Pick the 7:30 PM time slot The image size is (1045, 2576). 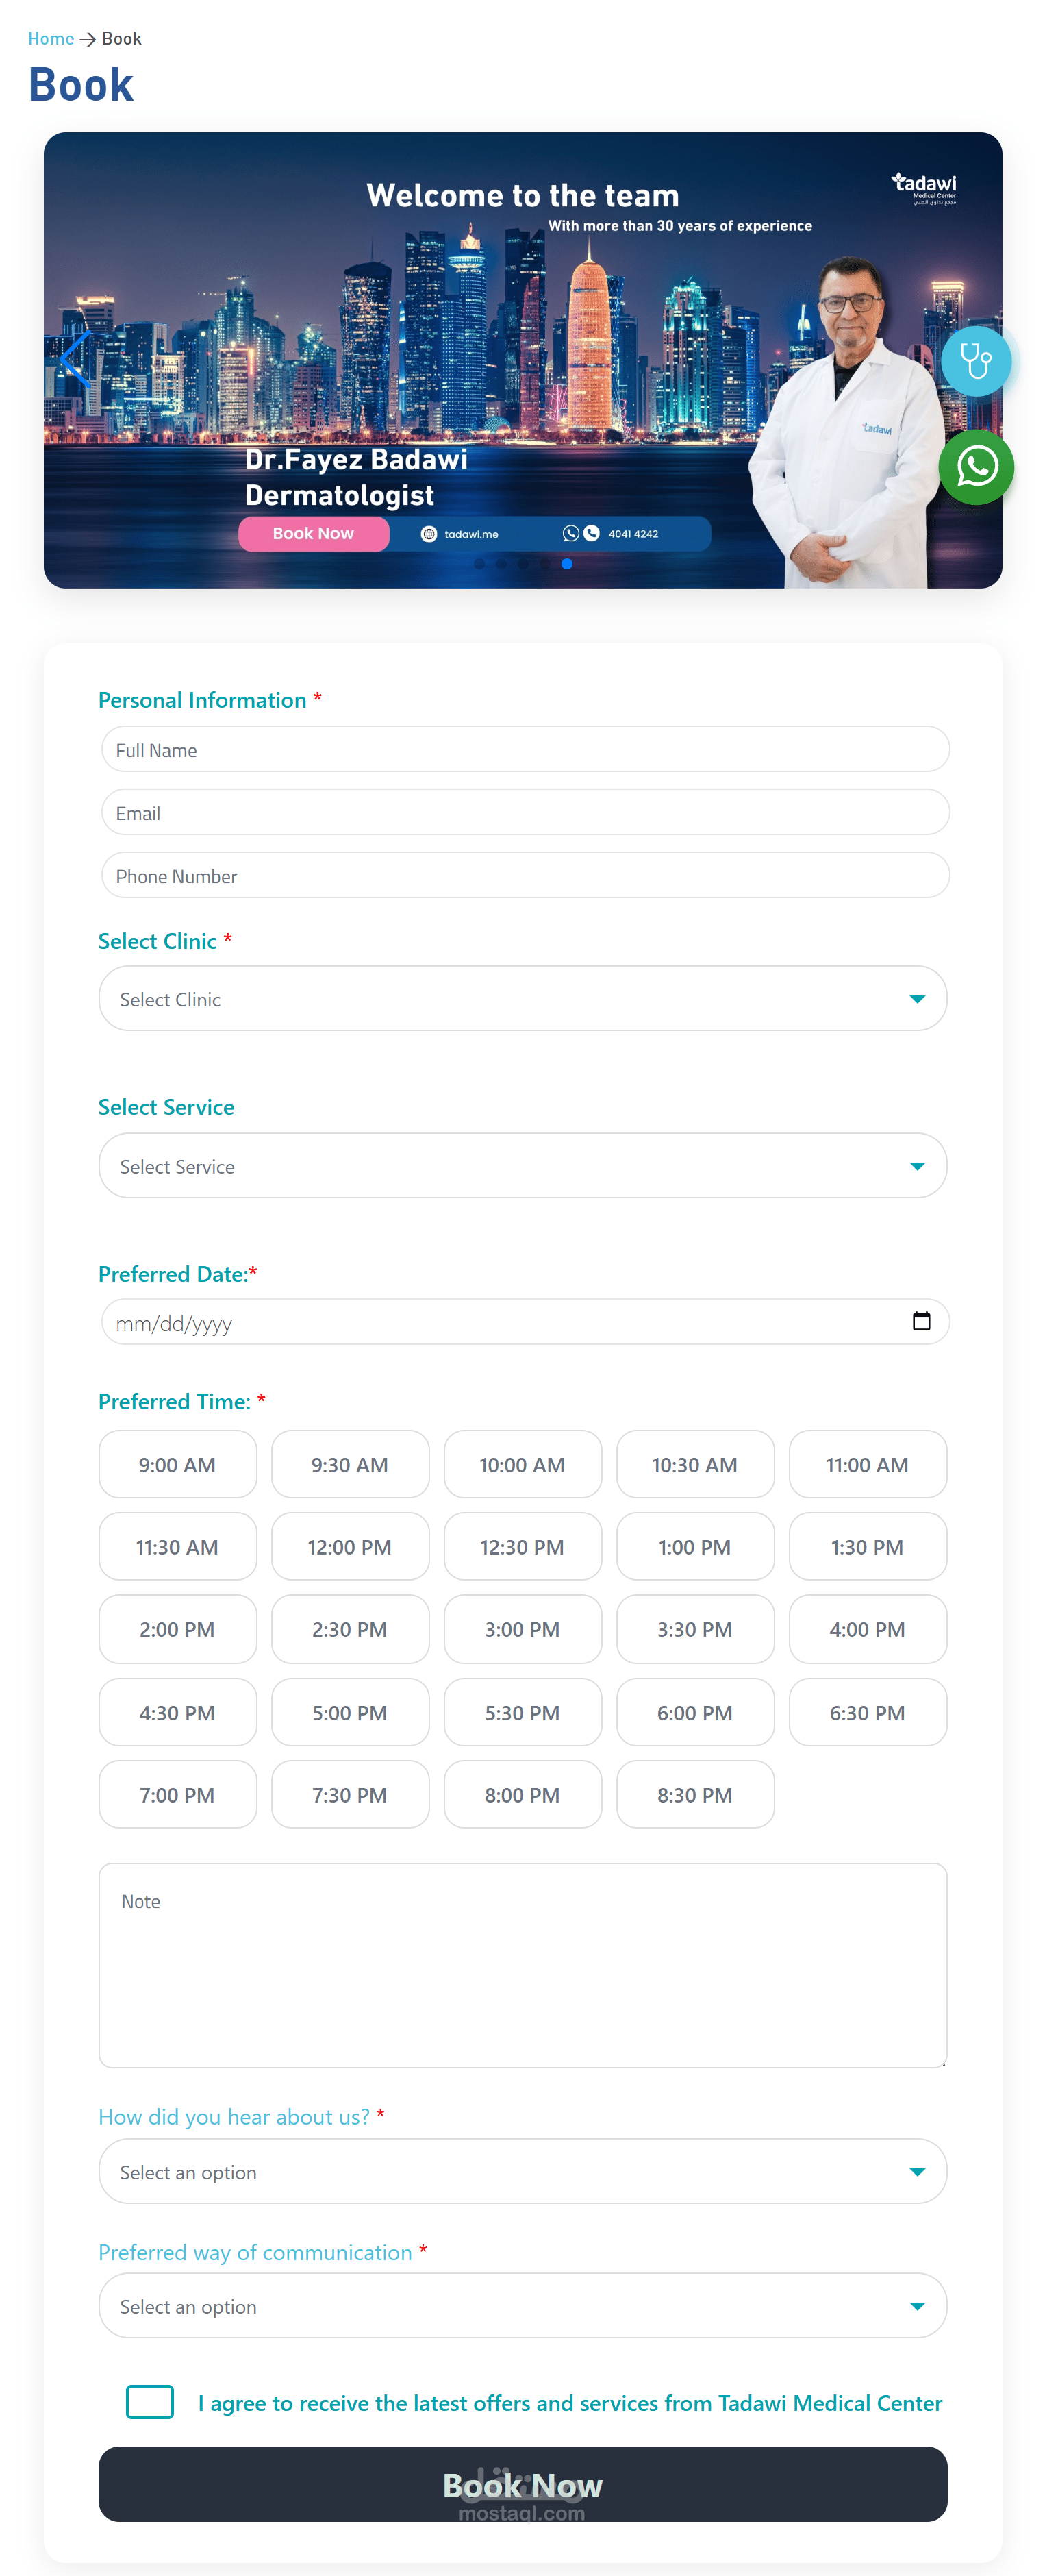350,1794
